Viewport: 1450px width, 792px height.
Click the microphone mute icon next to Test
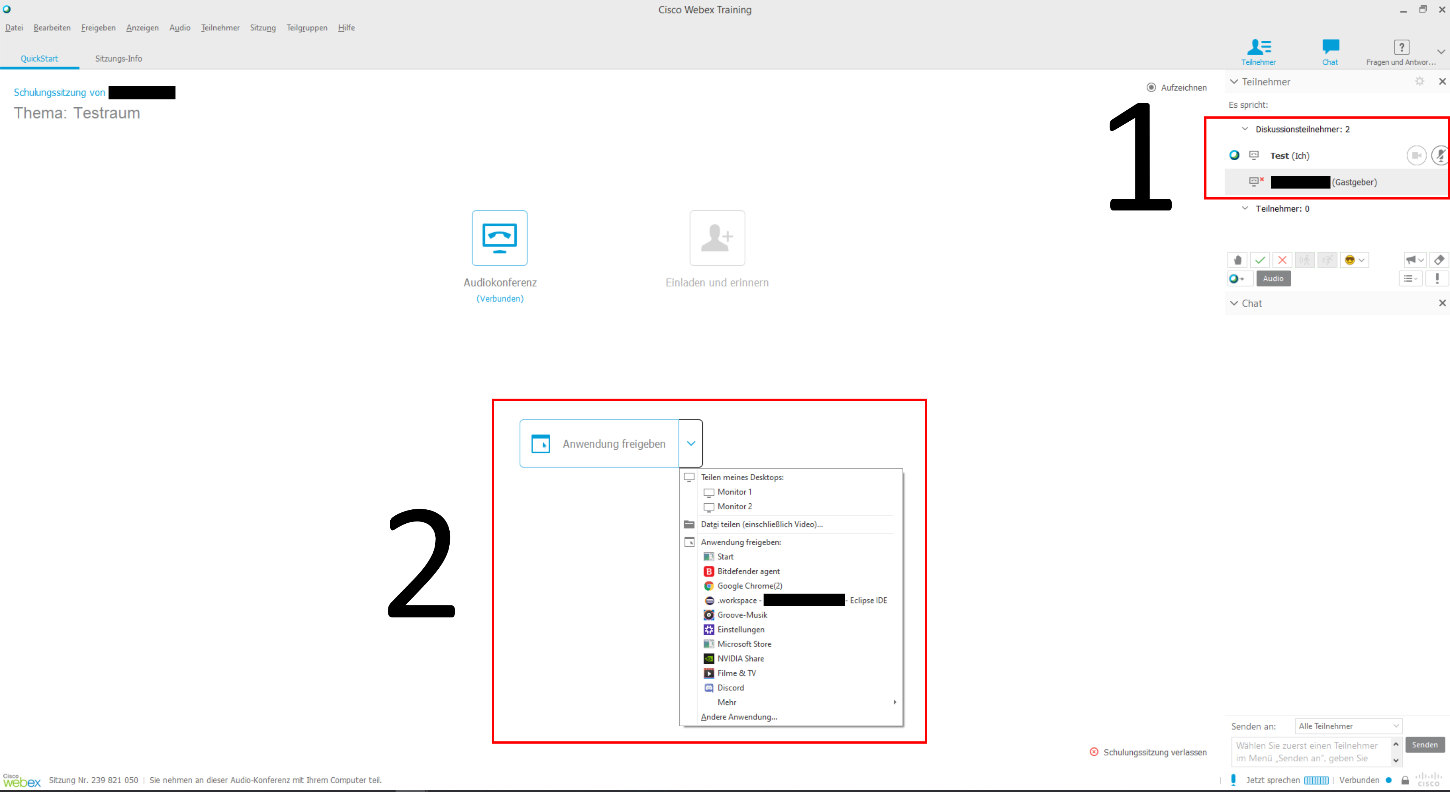tap(1440, 155)
